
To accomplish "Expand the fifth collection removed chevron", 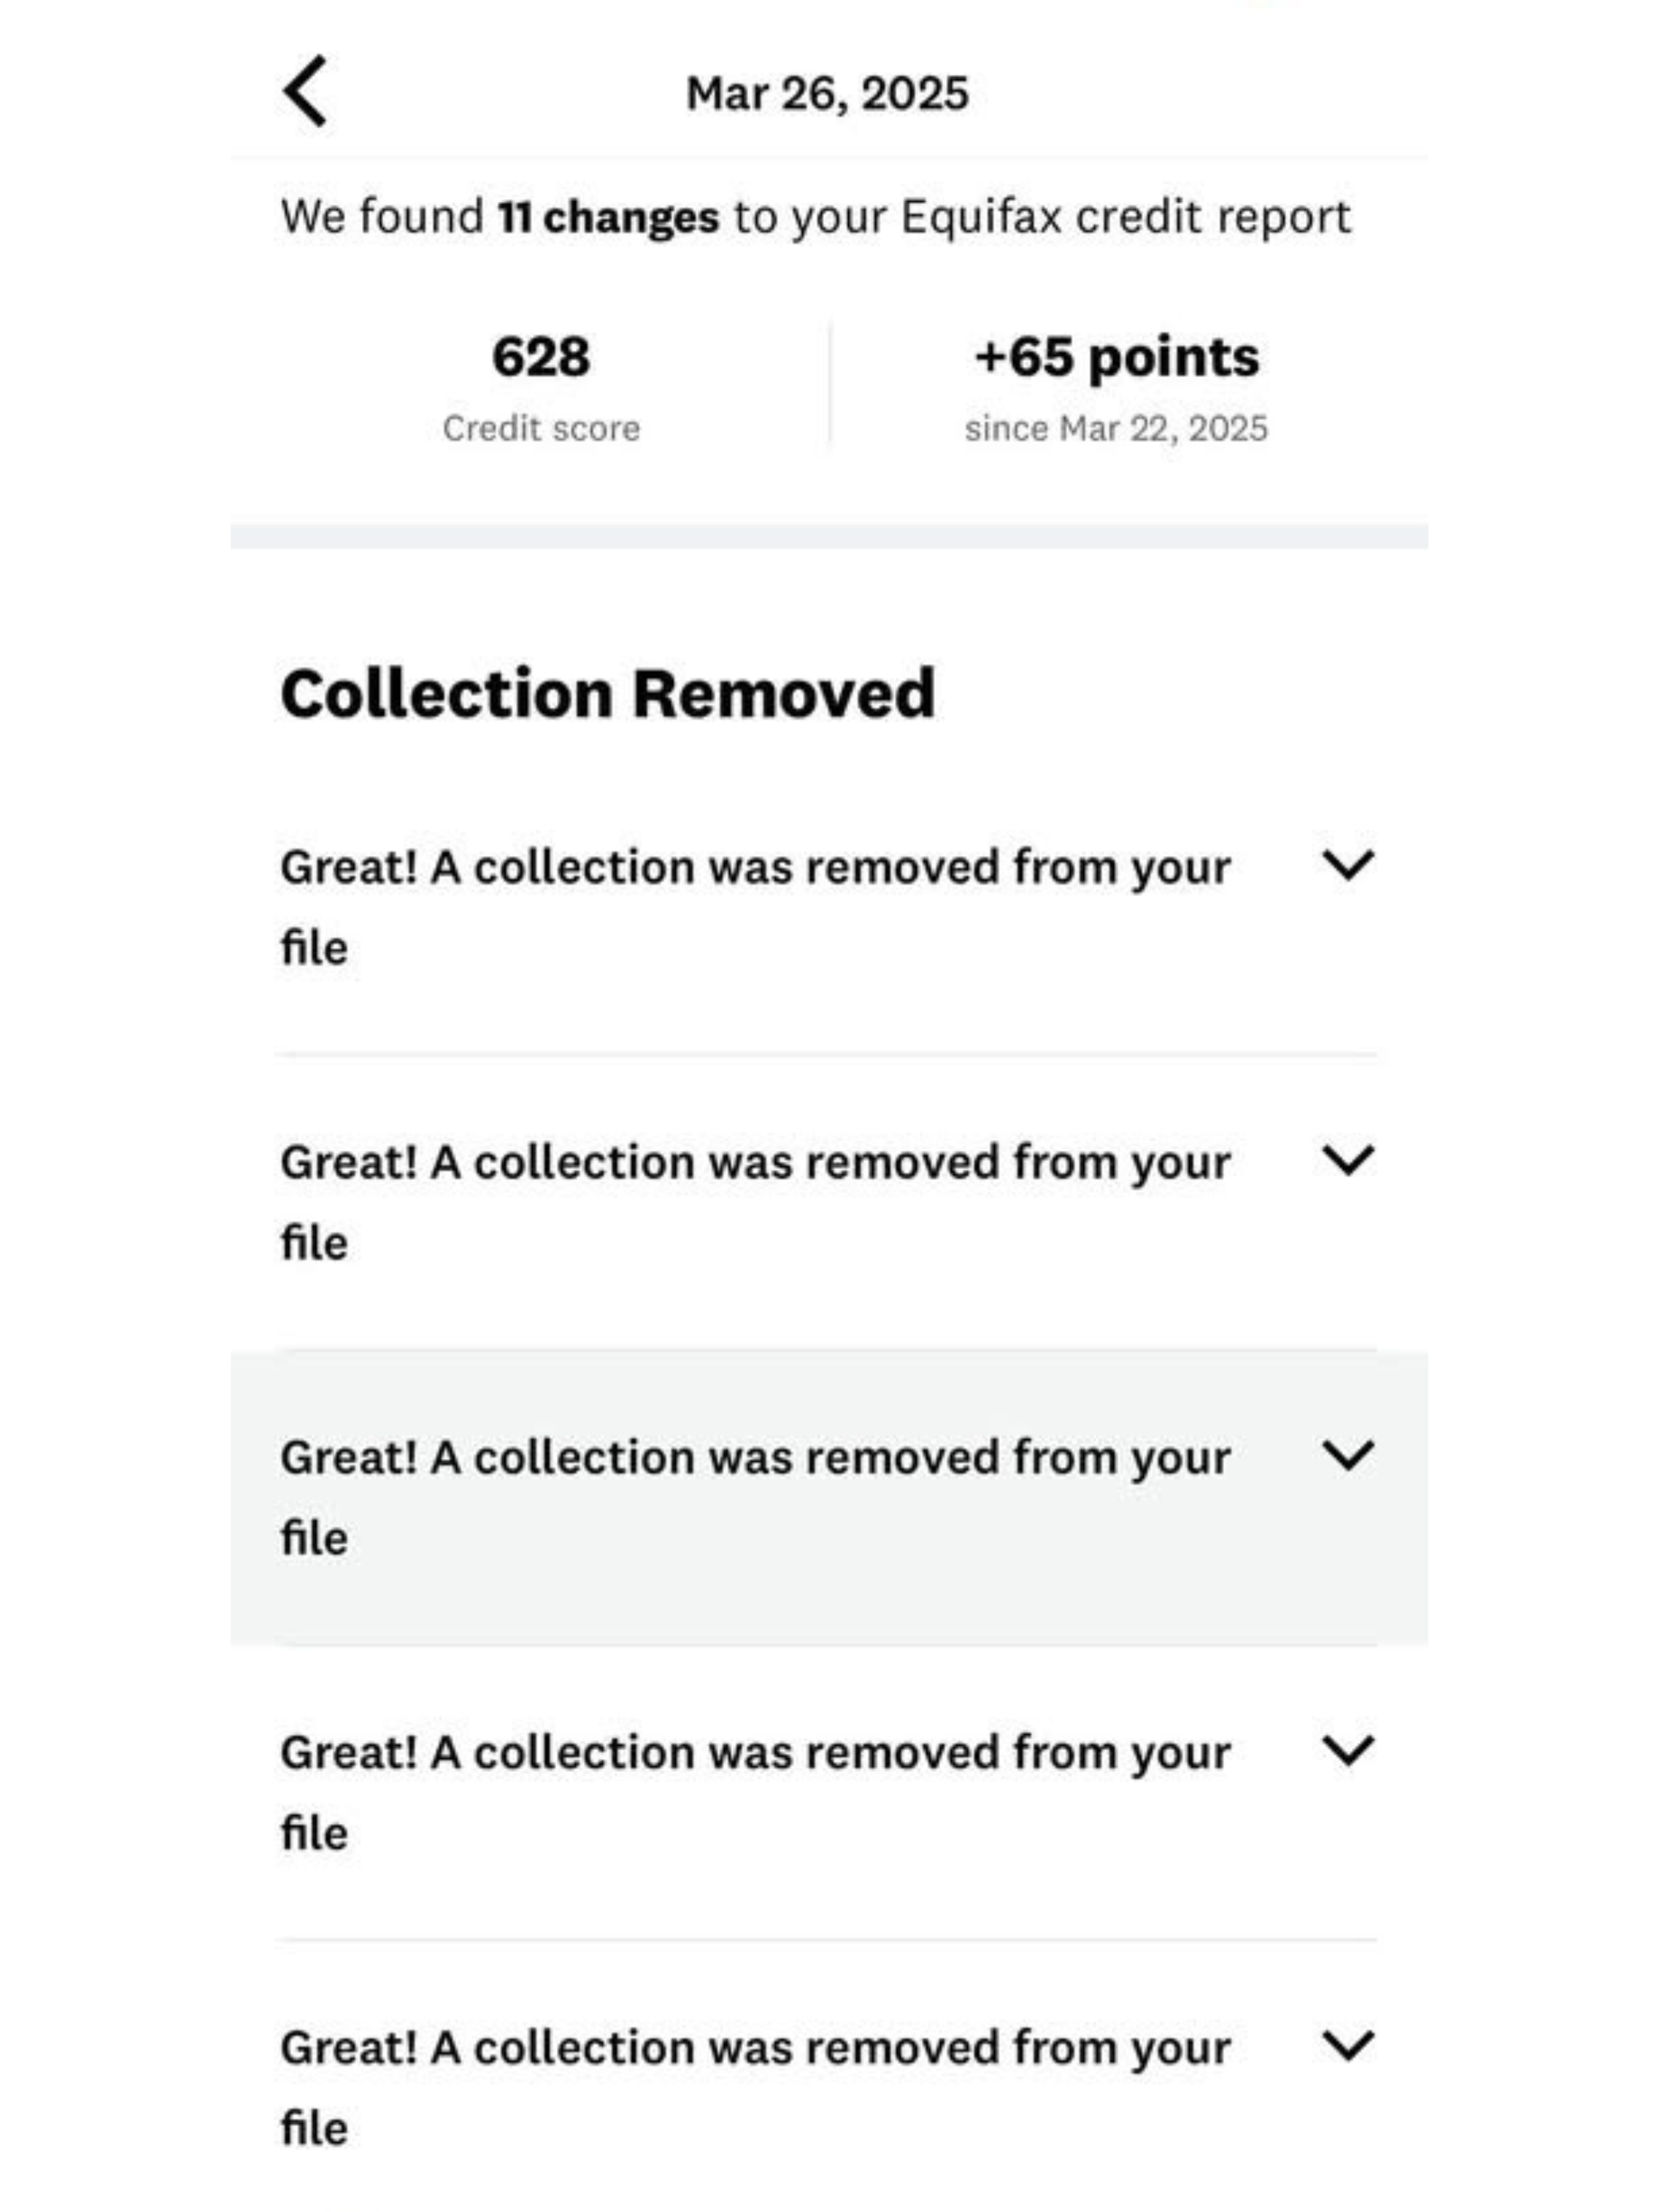I will (1347, 2045).
